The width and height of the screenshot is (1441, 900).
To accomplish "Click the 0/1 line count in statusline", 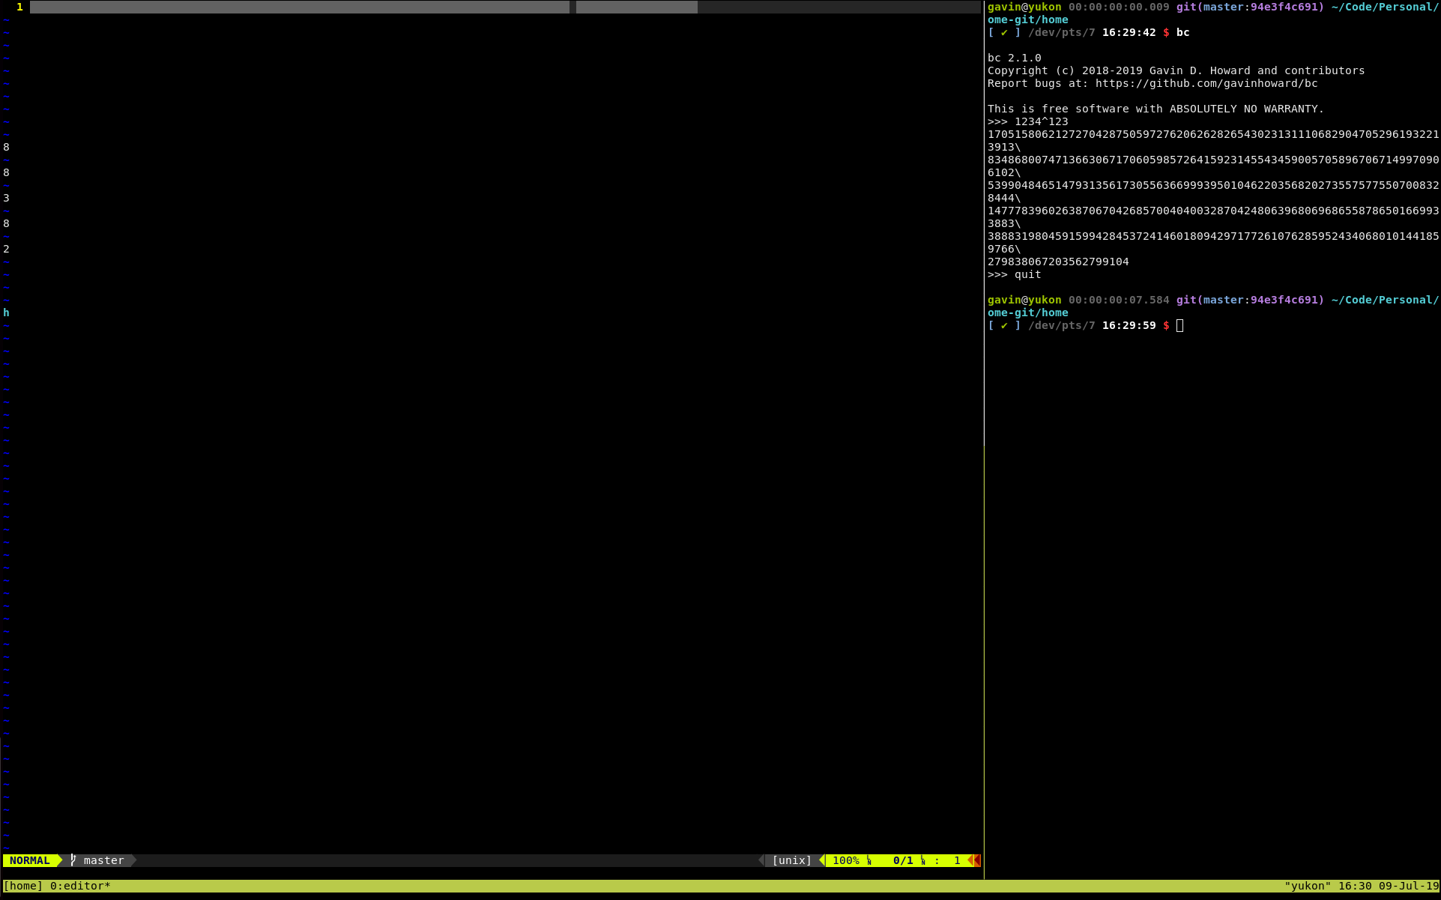I will (903, 860).
